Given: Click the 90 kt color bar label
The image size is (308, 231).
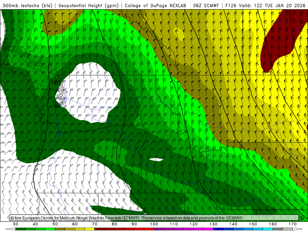Looking at the screenshot, I should [134, 224].
